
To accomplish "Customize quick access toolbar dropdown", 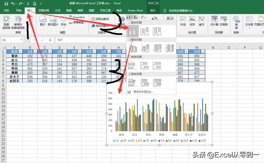I will pyautogui.click(x=41, y=4).
